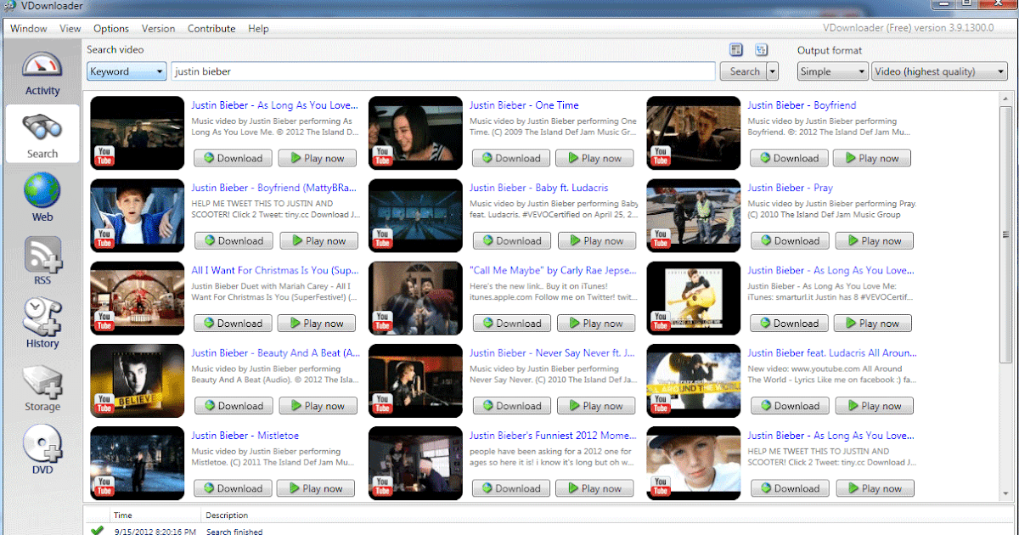Screen dimensions: 1019x535
Task: Click the Search button
Action: coord(745,71)
